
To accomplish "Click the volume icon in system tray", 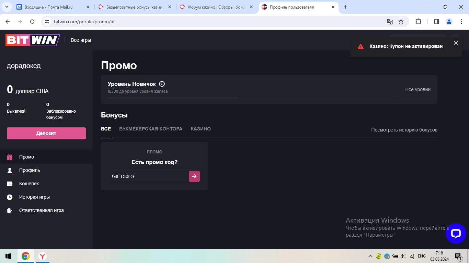I will point(403,256).
